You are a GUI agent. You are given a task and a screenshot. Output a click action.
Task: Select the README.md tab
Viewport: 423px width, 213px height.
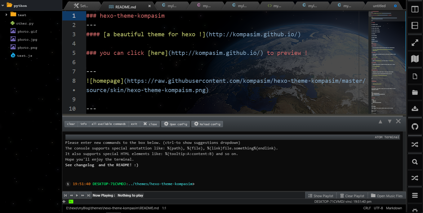tap(126, 6)
